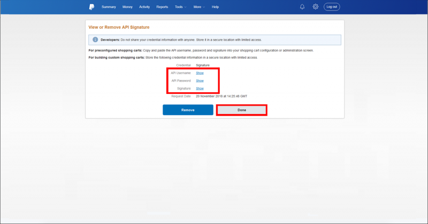Expand the Tools dropdown menu
The height and width of the screenshot is (224, 428).
tap(180, 7)
